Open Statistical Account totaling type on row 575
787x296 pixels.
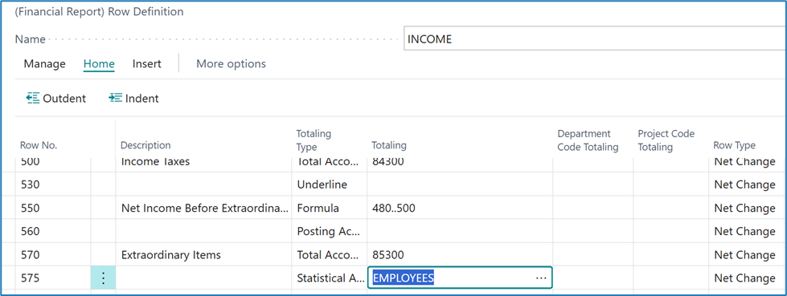tap(330, 278)
